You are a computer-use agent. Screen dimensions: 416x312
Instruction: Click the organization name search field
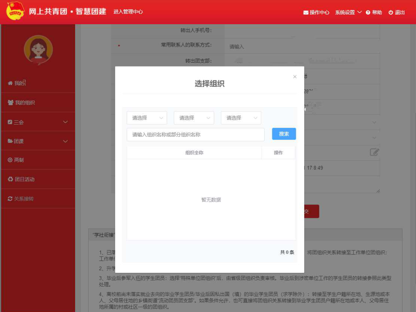[195, 134]
